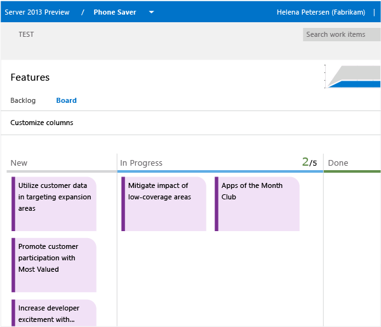Click the New column header
Screen dimensions: 381x327
[x=19, y=163]
